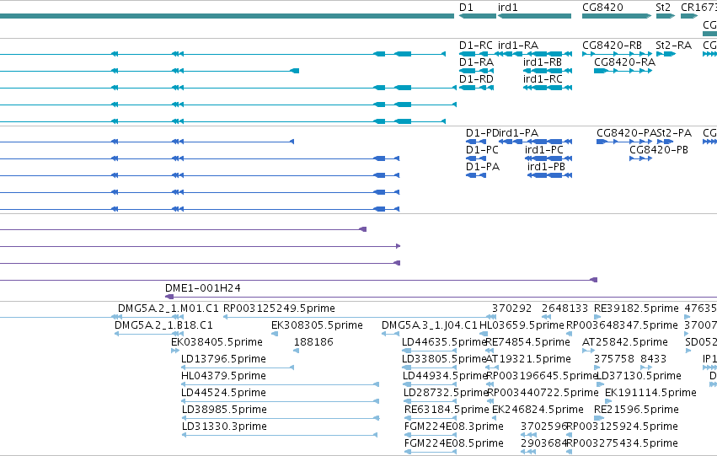Select the D1-RD transcript
The width and height of the screenshot is (717, 456).
tap(476, 88)
